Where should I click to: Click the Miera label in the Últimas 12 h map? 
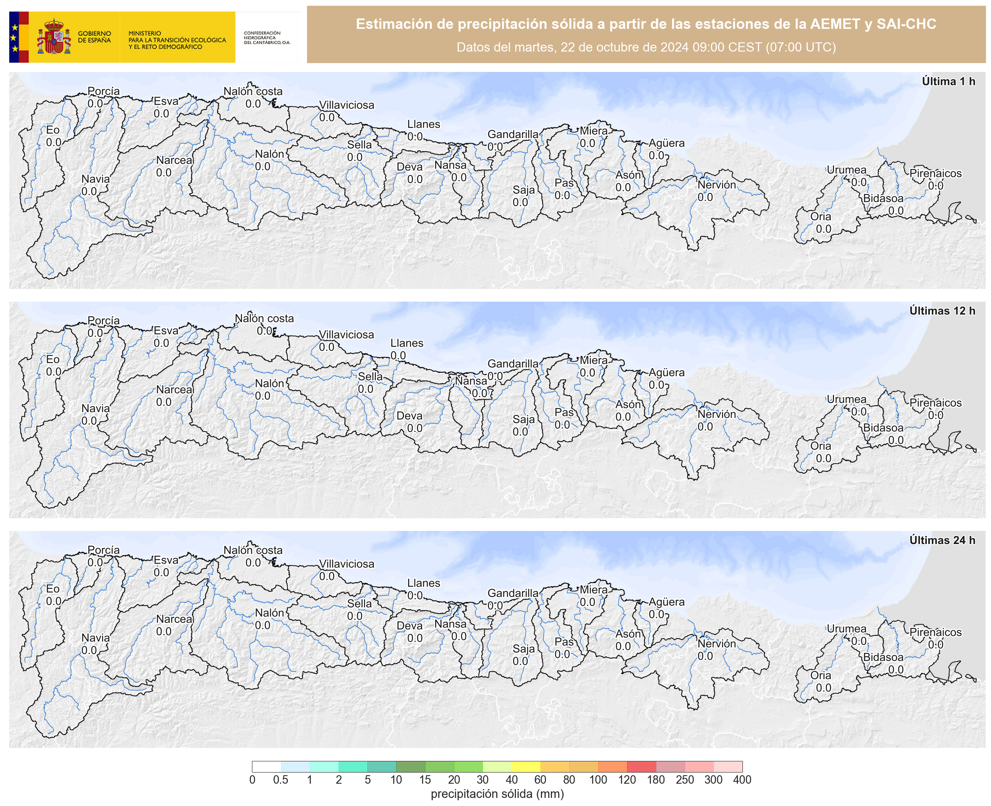point(594,360)
